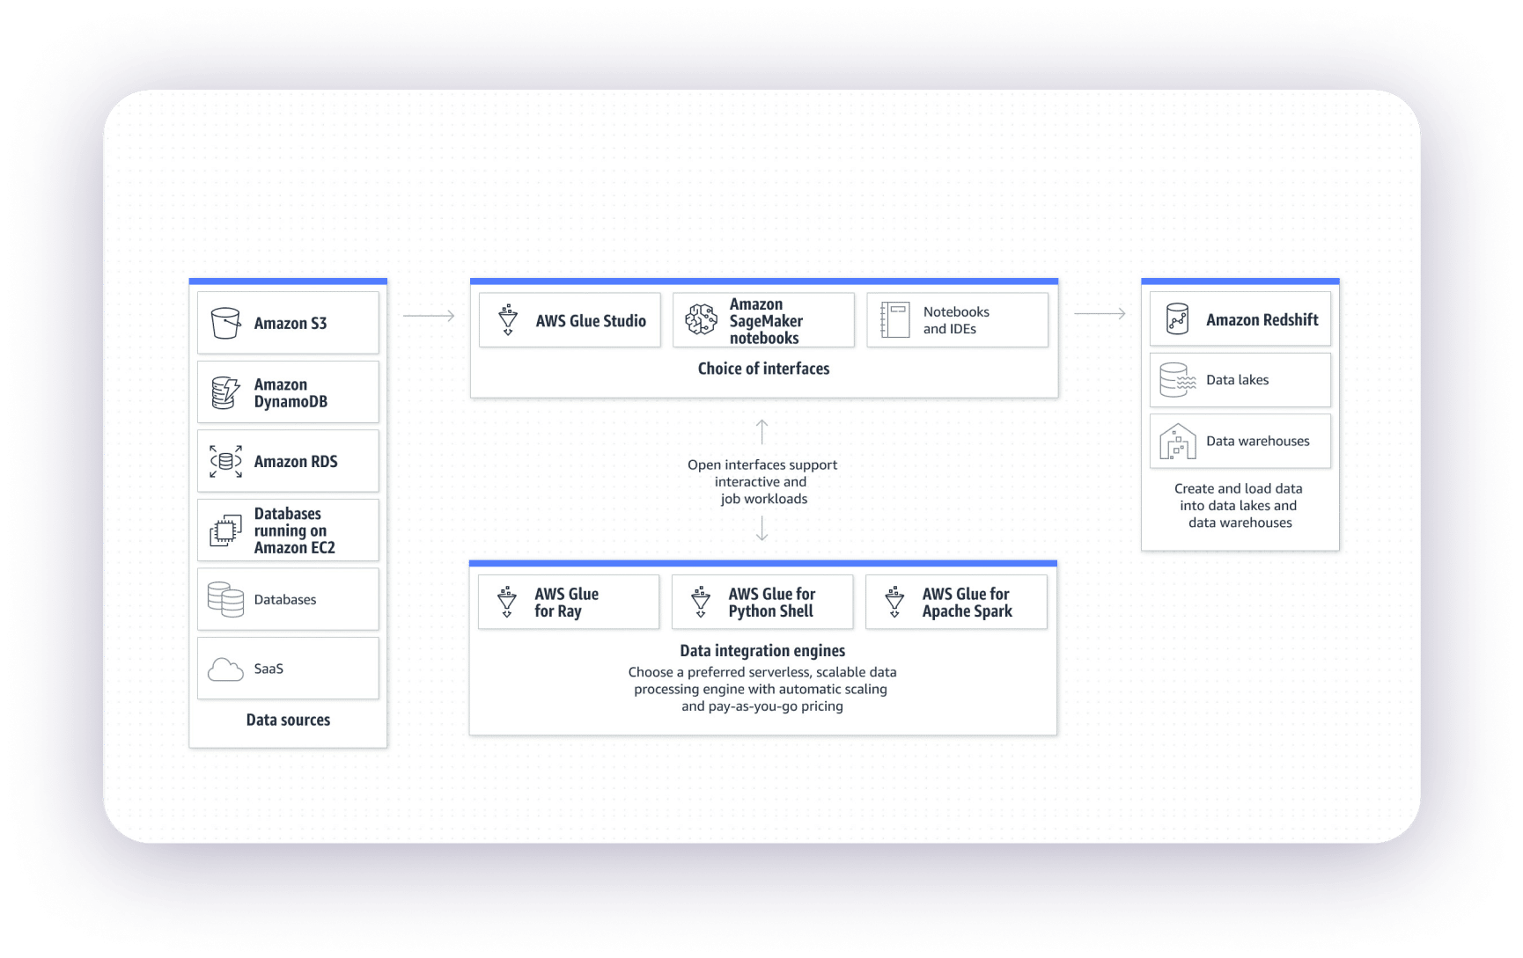Select the Data lakes label

pos(1238,380)
